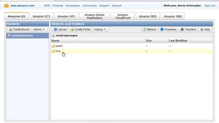Open the aws.amazon.com home link
The width and height of the screenshot is (219, 123).
pyautogui.click(x=23, y=5)
